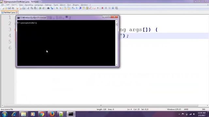Open the Plugins menu
This screenshot has height=117, width=209.
pos(76,5)
